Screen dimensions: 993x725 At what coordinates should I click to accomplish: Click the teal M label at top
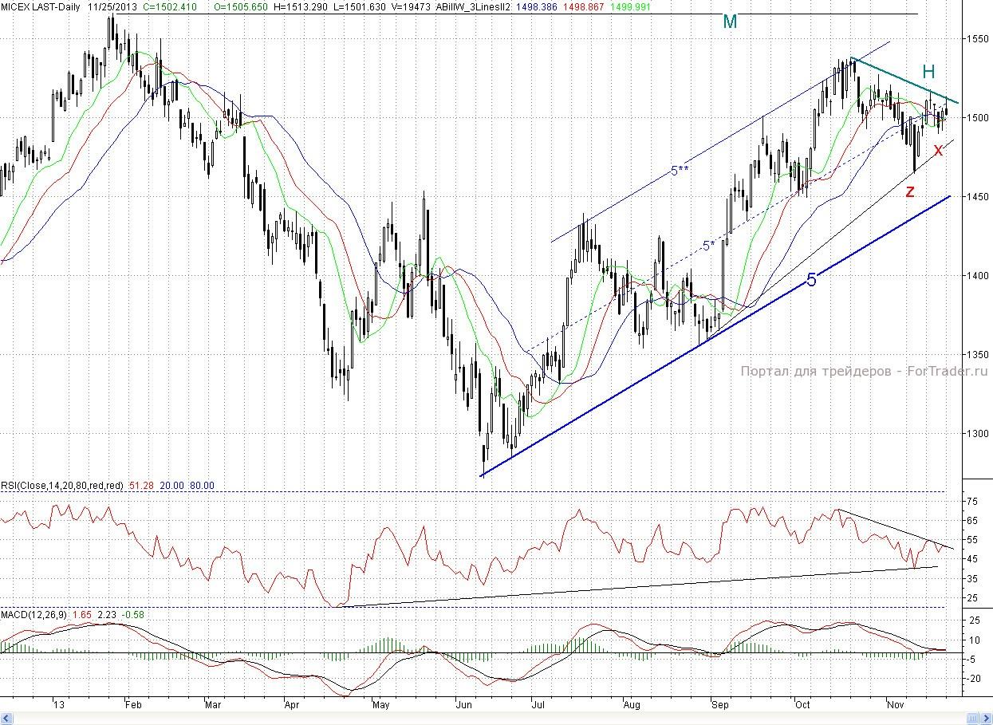pos(729,22)
